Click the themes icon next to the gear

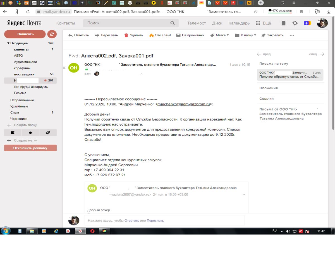point(283,23)
